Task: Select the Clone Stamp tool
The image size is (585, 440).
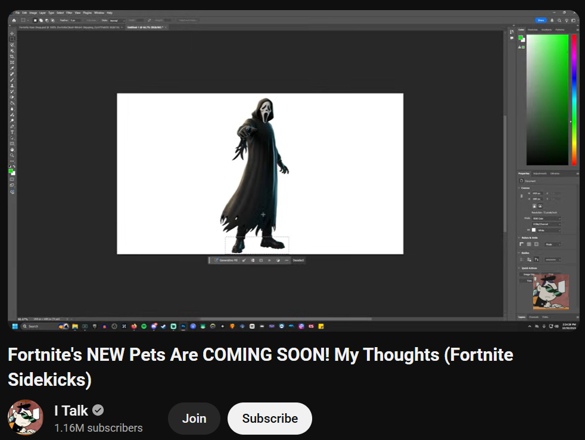Action: [12, 85]
